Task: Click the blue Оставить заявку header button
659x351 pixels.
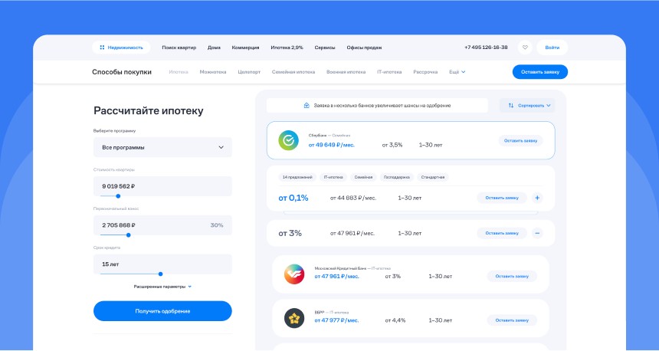Action: (540, 72)
